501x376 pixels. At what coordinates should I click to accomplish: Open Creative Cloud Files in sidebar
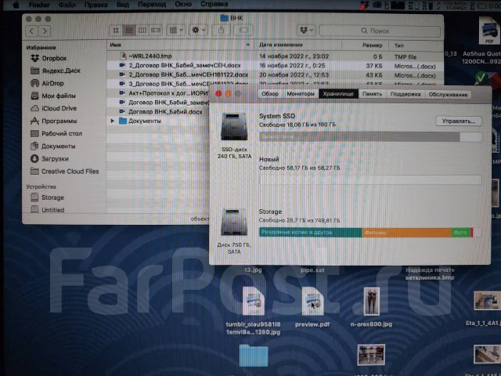point(64,172)
